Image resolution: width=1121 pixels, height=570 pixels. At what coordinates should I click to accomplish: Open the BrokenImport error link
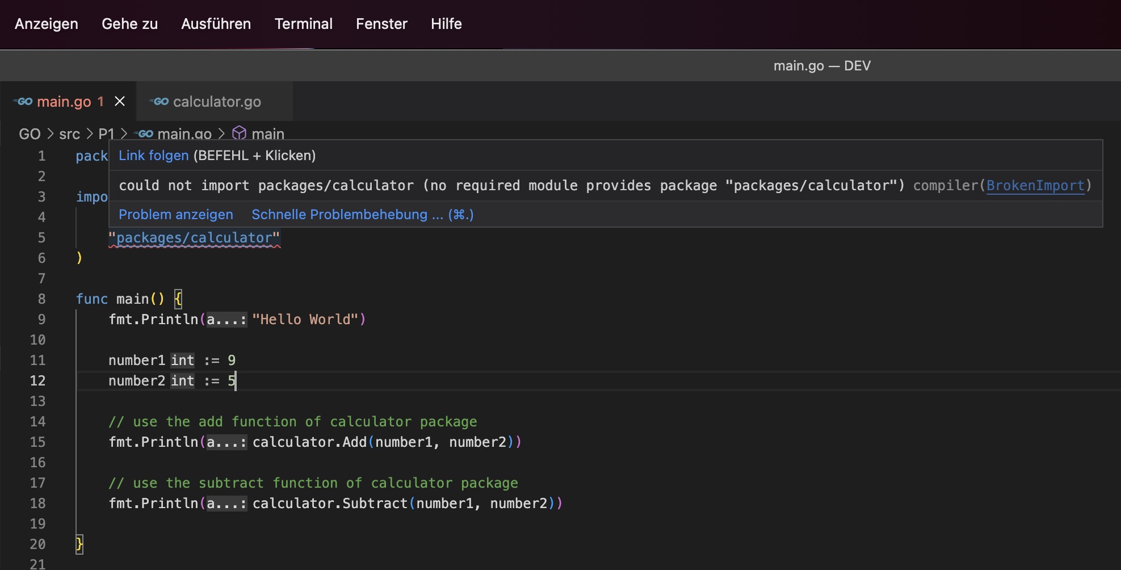(x=1035, y=186)
